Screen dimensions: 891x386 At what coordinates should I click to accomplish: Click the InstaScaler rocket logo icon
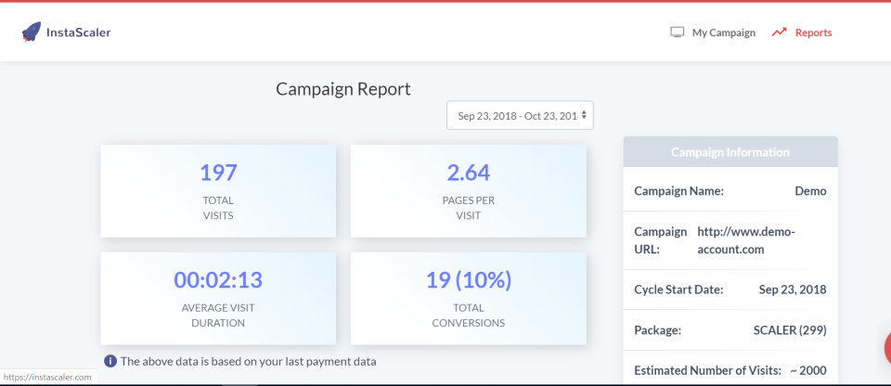pyautogui.click(x=31, y=32)
